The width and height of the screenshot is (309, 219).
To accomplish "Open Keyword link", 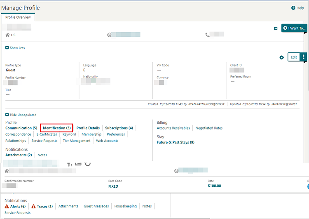I will (69, 134).
